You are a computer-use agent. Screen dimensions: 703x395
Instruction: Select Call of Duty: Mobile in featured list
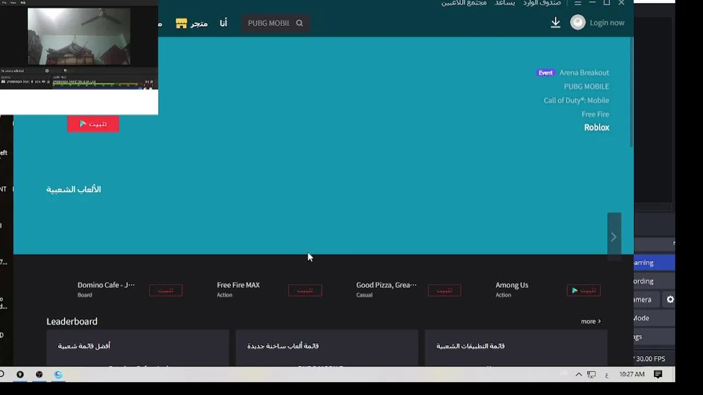coord(576,100)
